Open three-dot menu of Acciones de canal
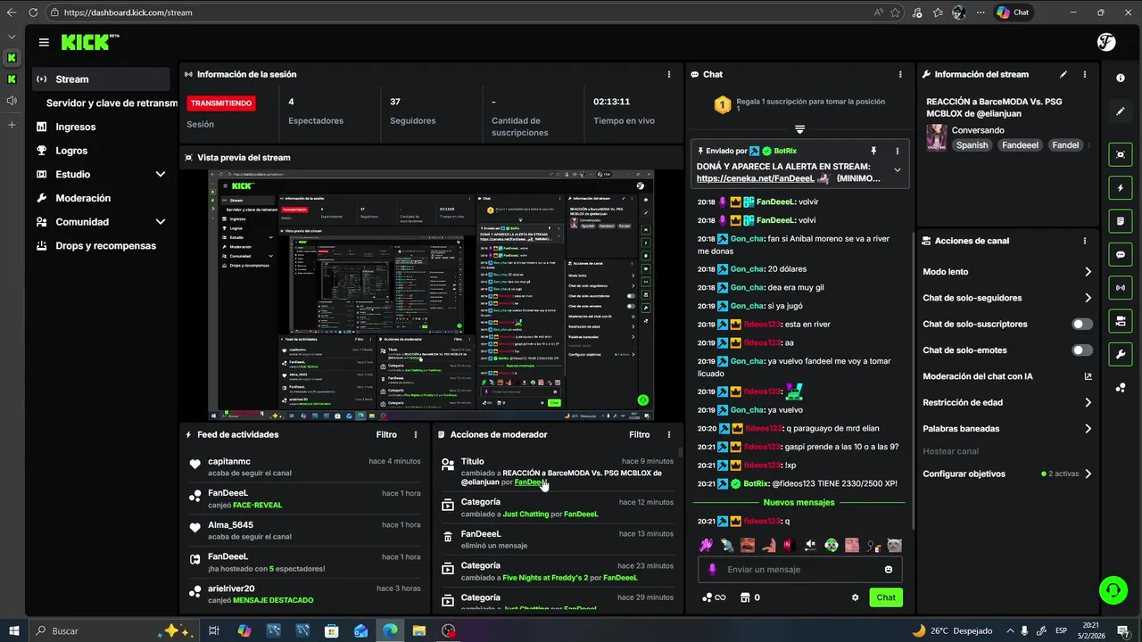Viewport: 1142px width, 642px height. (x=1085, y=241)
